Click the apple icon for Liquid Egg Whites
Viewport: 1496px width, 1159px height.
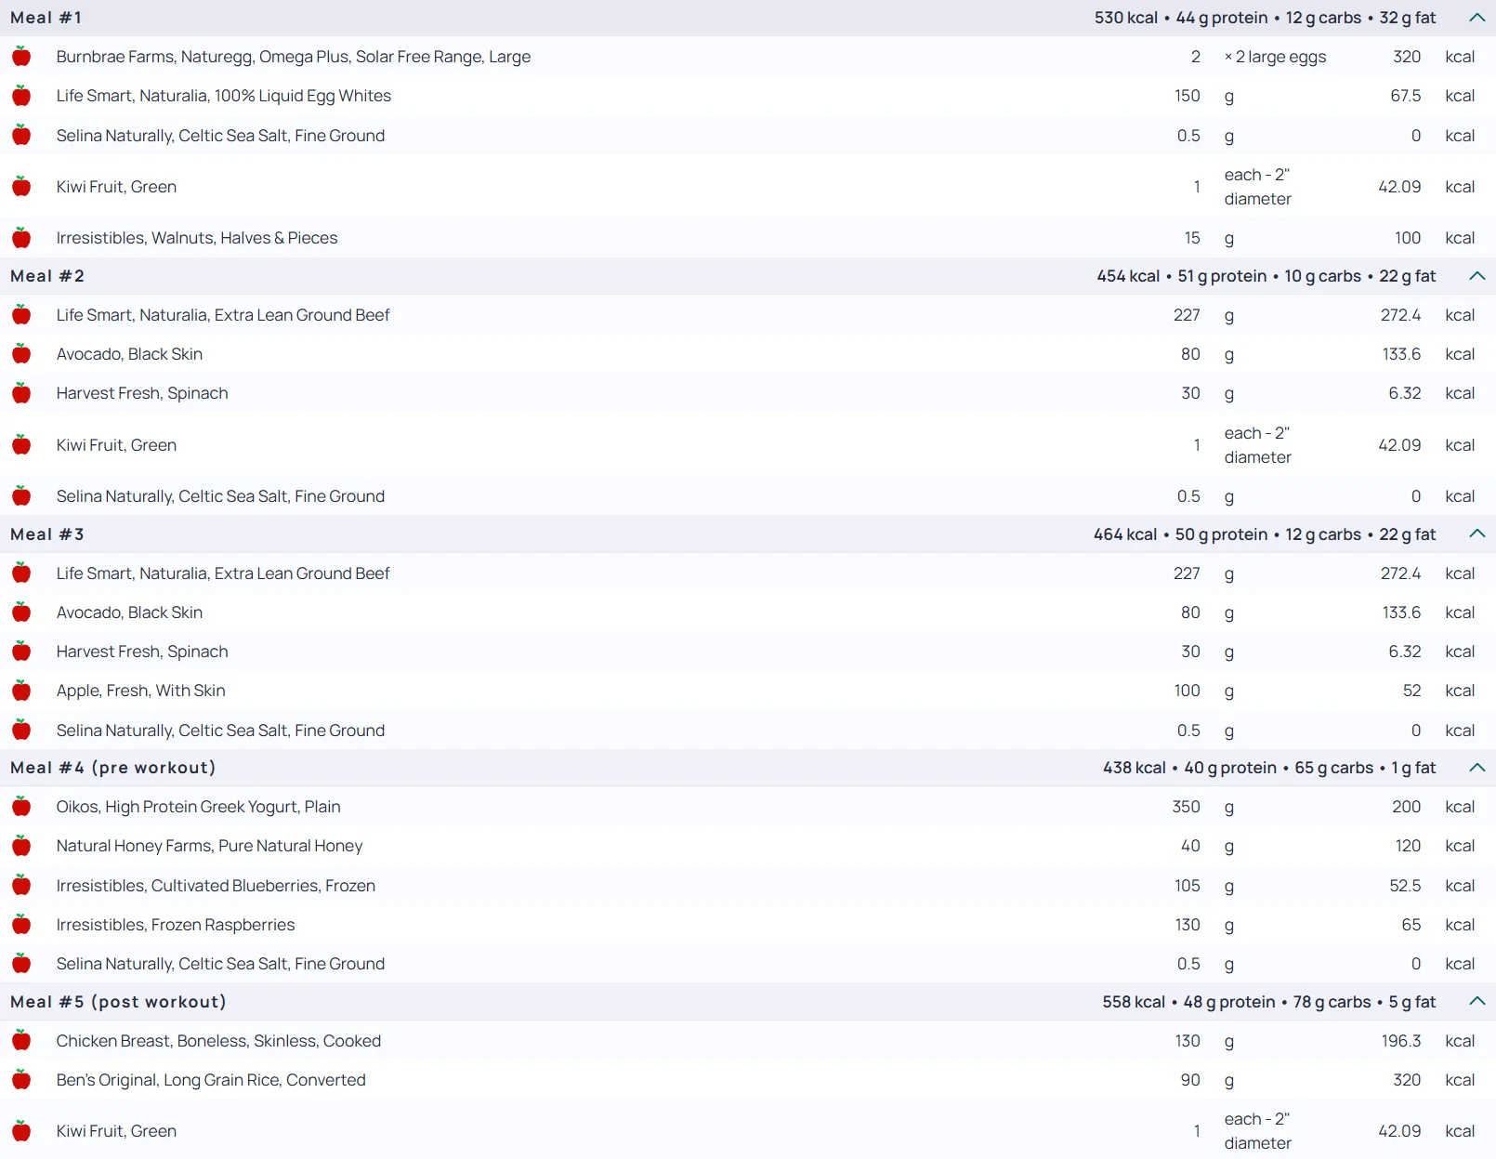[x=21, y=96]
